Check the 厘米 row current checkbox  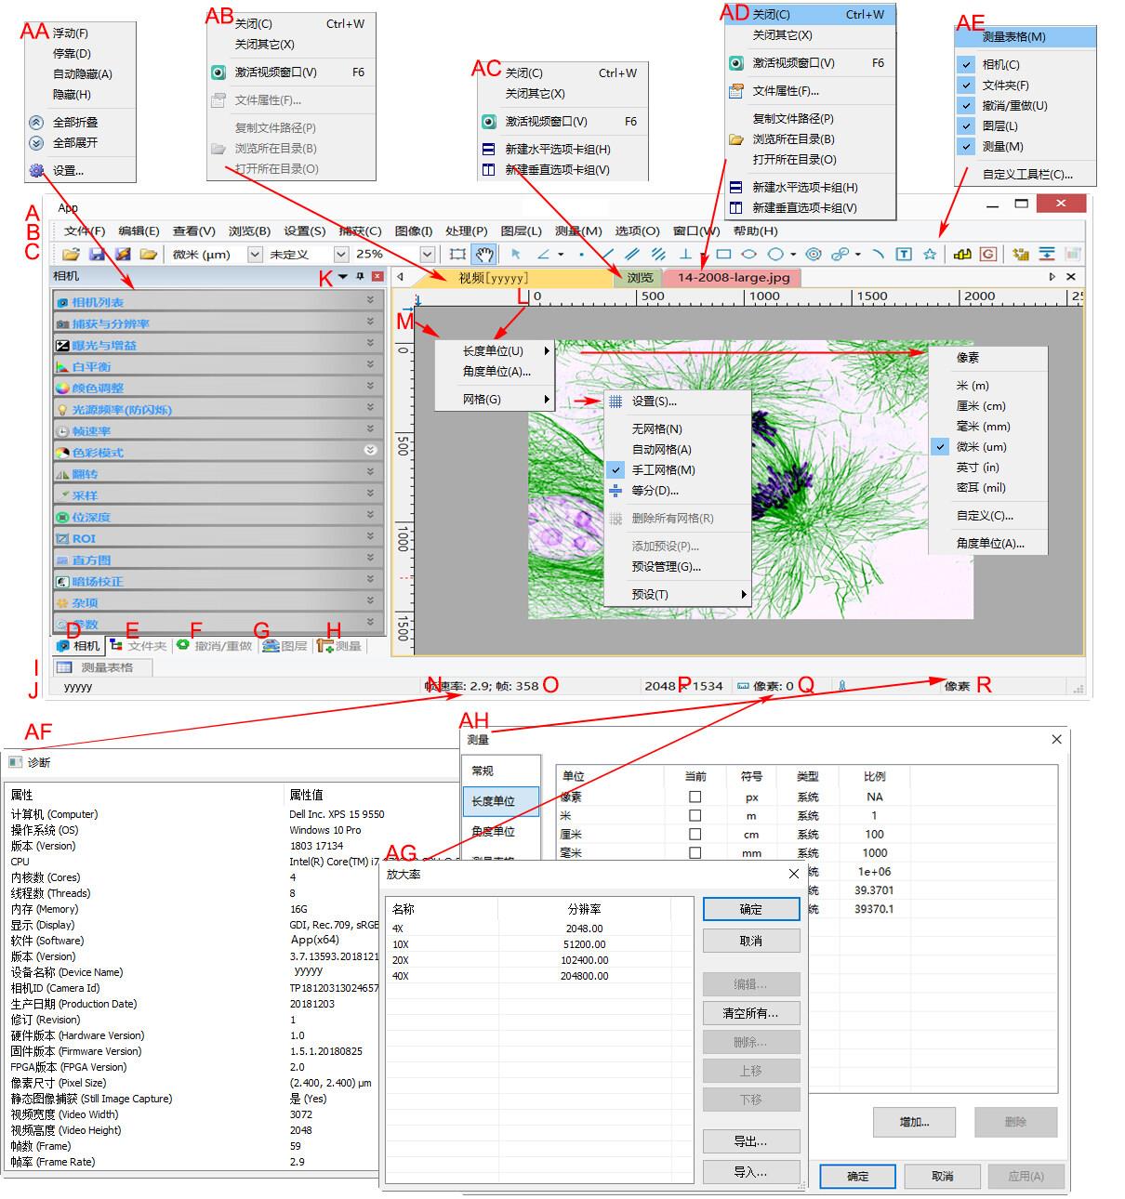click(x=695, y=835)
